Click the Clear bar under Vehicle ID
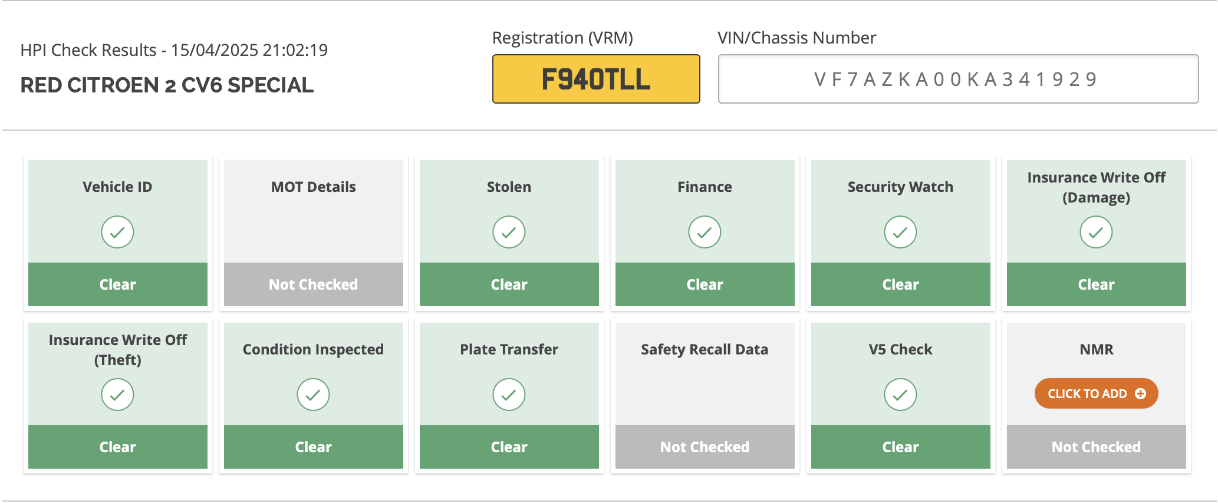1218x504 pixels. point(118,284)
